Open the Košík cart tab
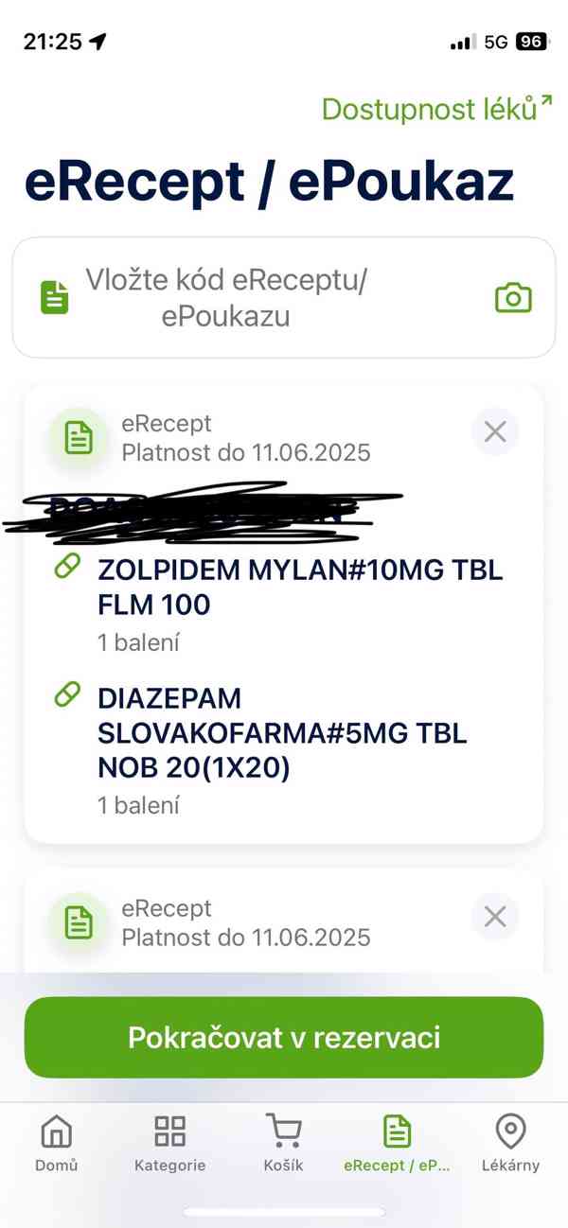 [x=284, y=1143]
